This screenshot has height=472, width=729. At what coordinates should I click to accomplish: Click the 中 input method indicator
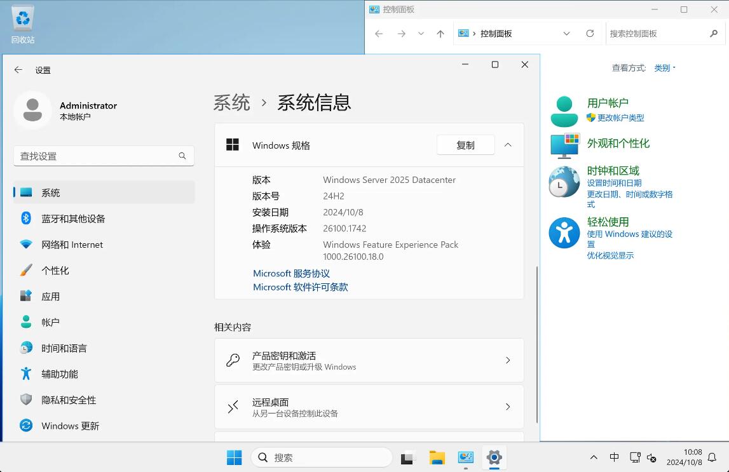coord(614,457)
